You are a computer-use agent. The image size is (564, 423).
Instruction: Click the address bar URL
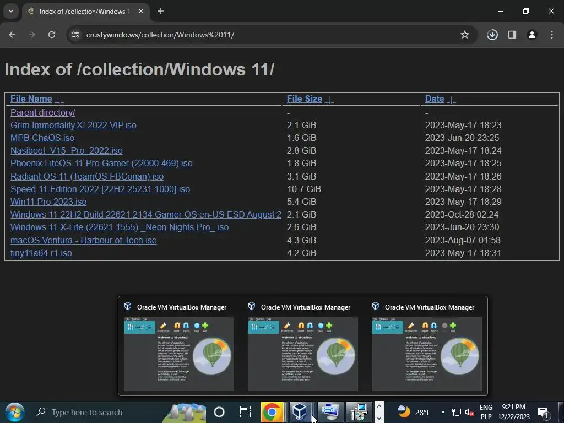(x=160, y=35)
